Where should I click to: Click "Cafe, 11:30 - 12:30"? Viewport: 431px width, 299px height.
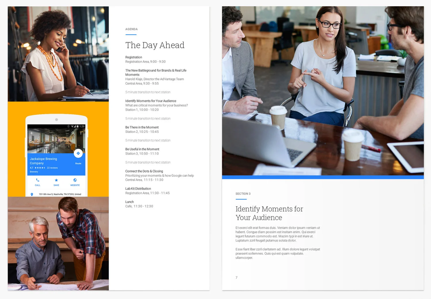pyautogui.click(x=139, y=206)
